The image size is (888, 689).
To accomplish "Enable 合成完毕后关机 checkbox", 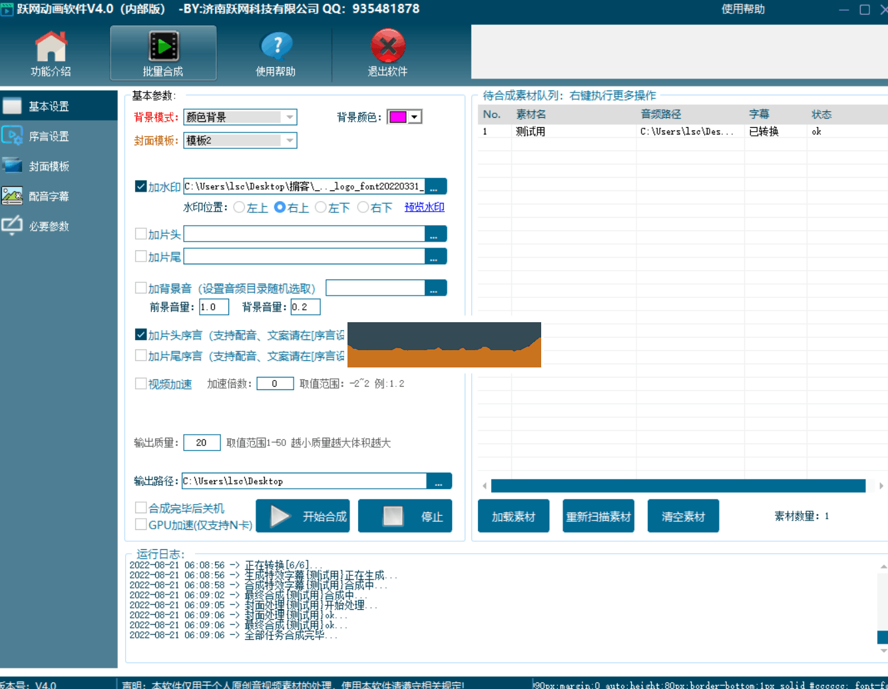I will (140, 508).
